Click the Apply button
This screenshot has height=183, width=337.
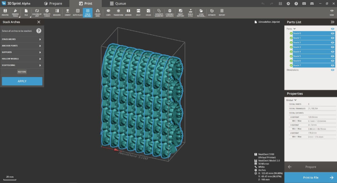tap(22, 81)
